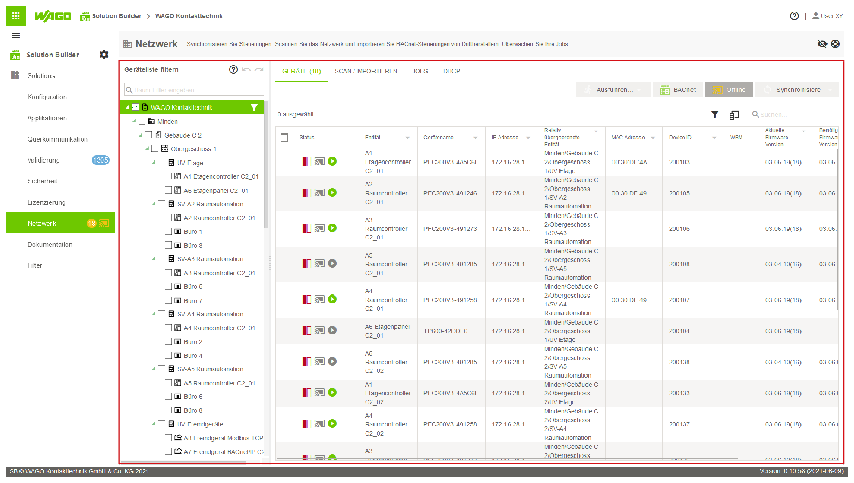Check the Minden tree checkbox
Viewport: 854px width, 483px height.
(142, 121)
